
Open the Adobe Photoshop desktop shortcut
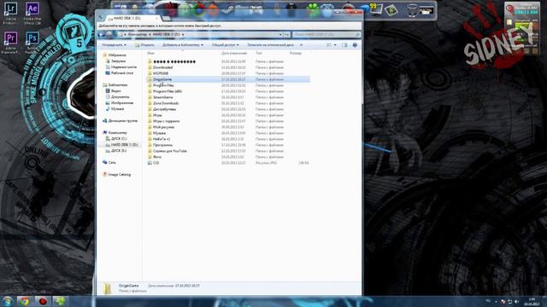click(x=32, y=43)
